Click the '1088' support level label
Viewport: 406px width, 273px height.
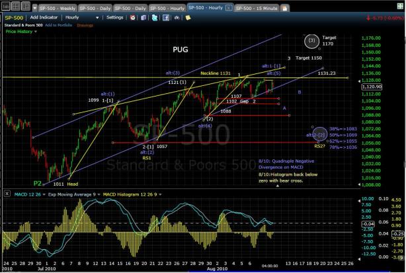click(x=225, y=111)
